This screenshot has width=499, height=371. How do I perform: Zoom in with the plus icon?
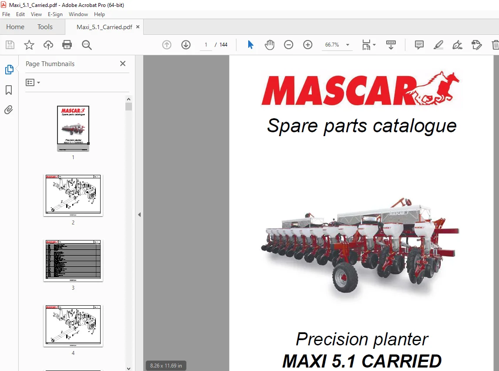(x=308, y=45)
